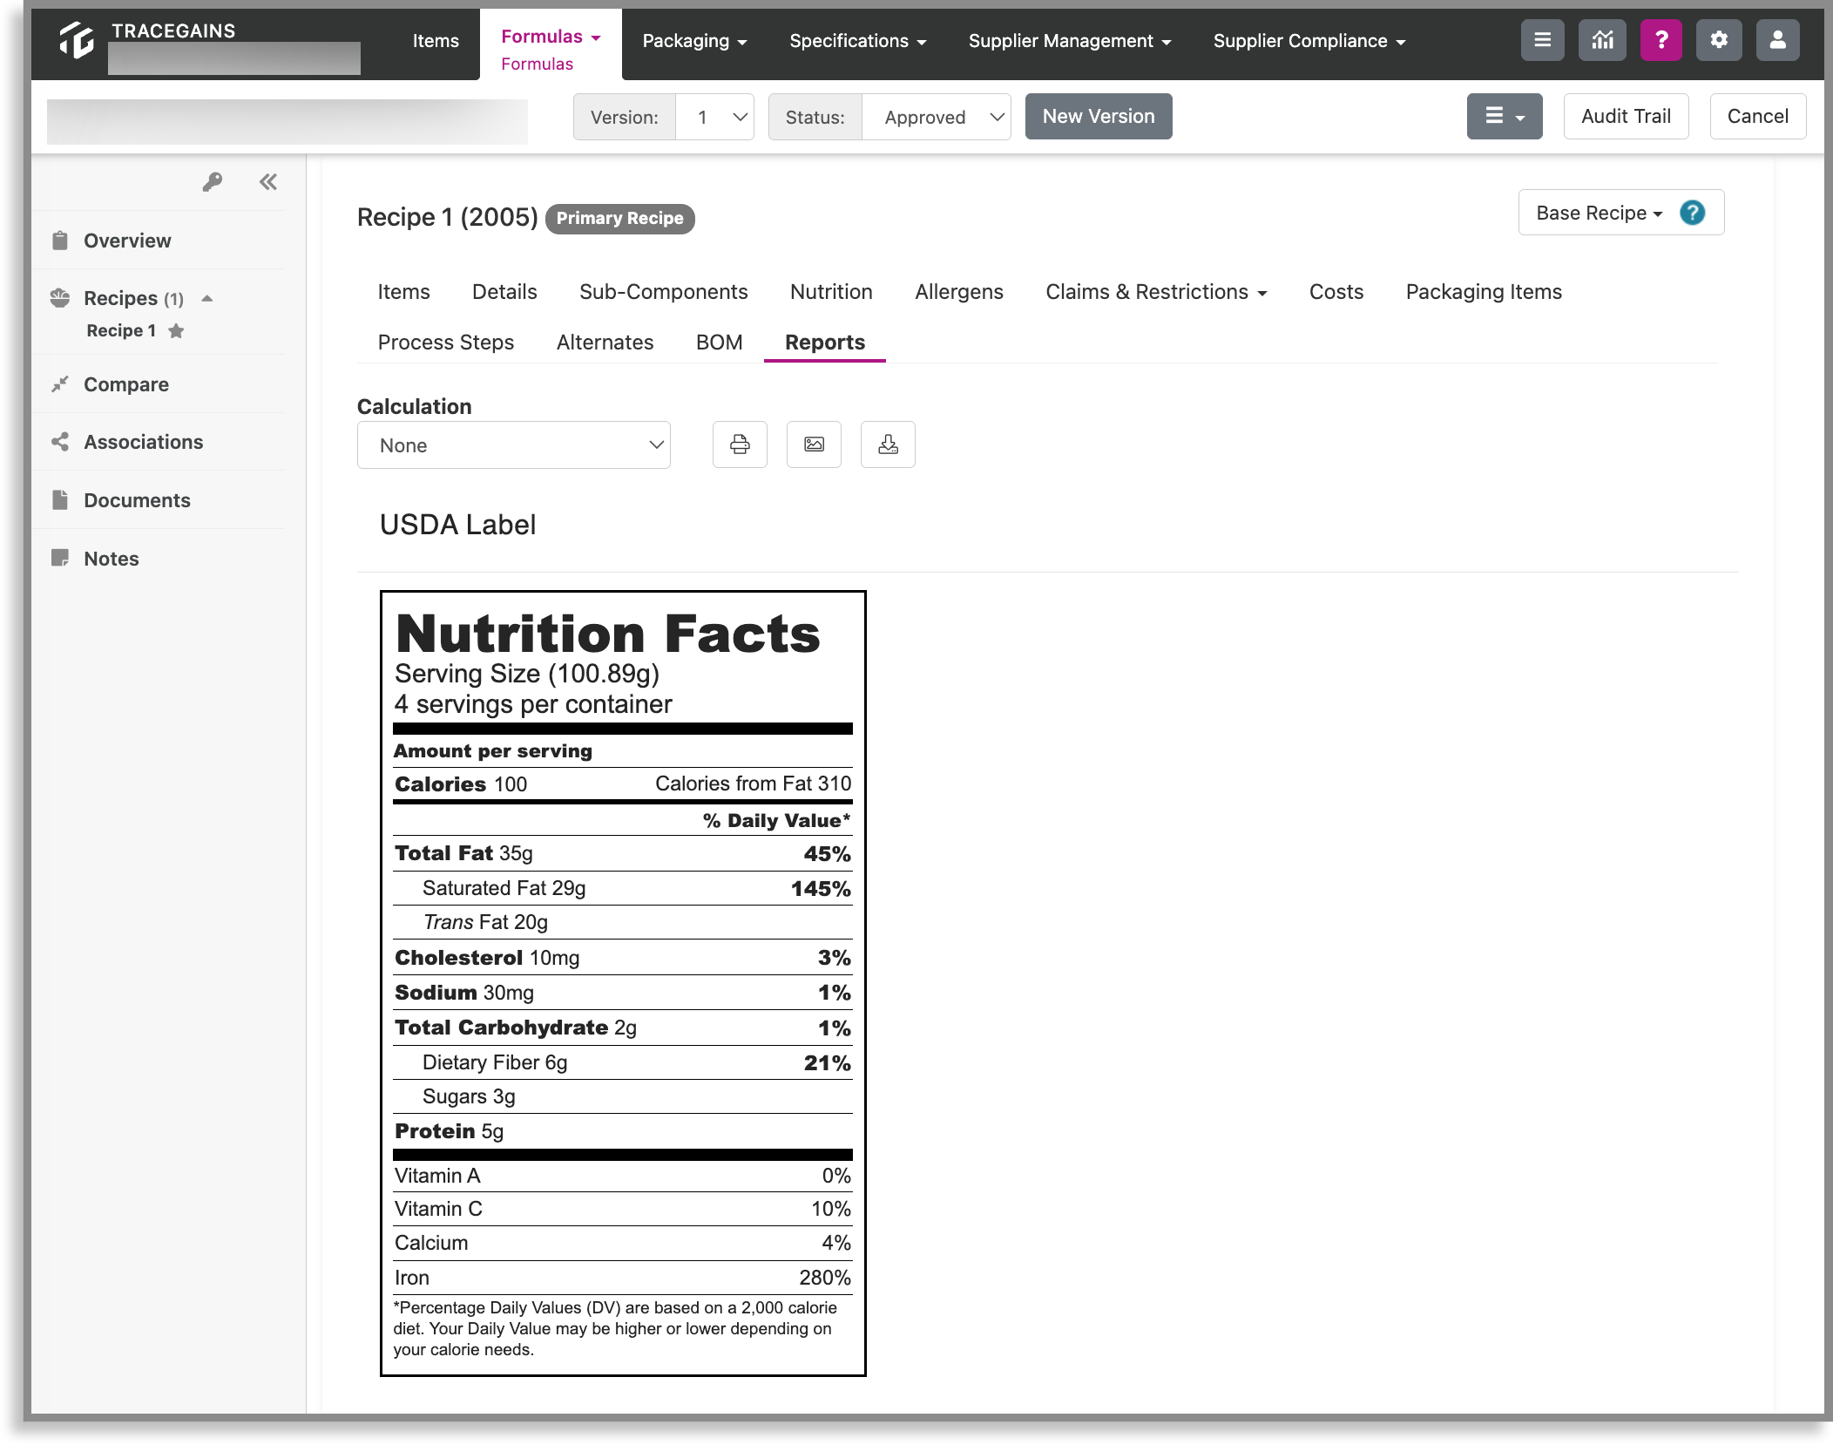Select Recipe 1 in the sidebar tree

121,330
